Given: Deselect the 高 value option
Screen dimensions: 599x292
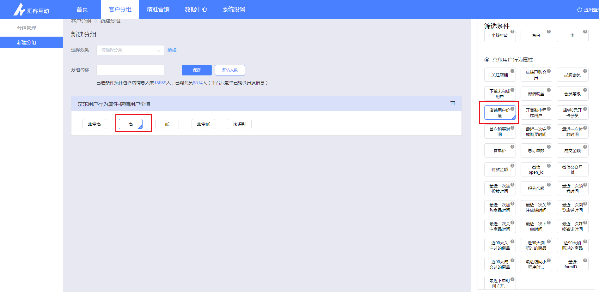Looking at the screenshot, I should (131, 124).
